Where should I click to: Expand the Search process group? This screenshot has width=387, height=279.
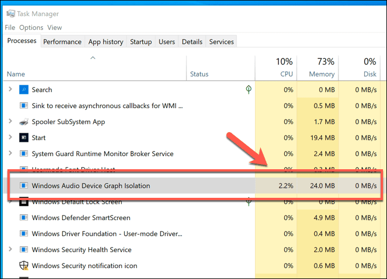pyautogui.click(x=10, y=90)
